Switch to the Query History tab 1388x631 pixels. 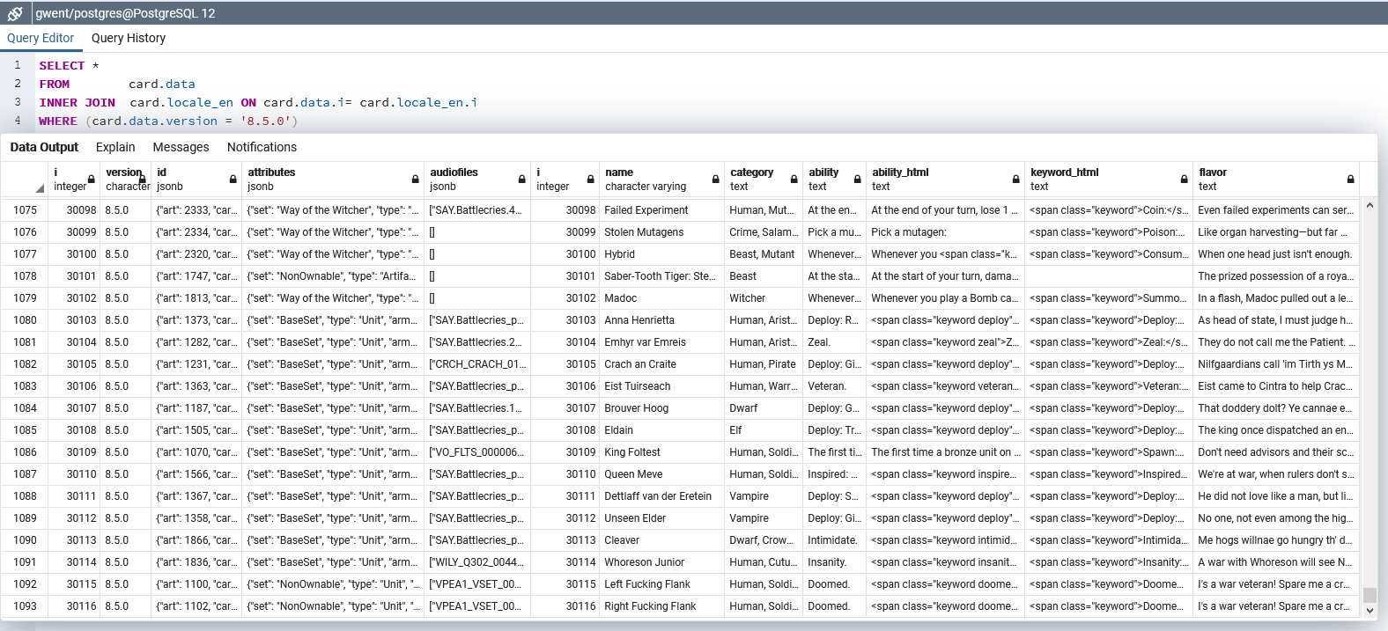[x=129, y=38]
